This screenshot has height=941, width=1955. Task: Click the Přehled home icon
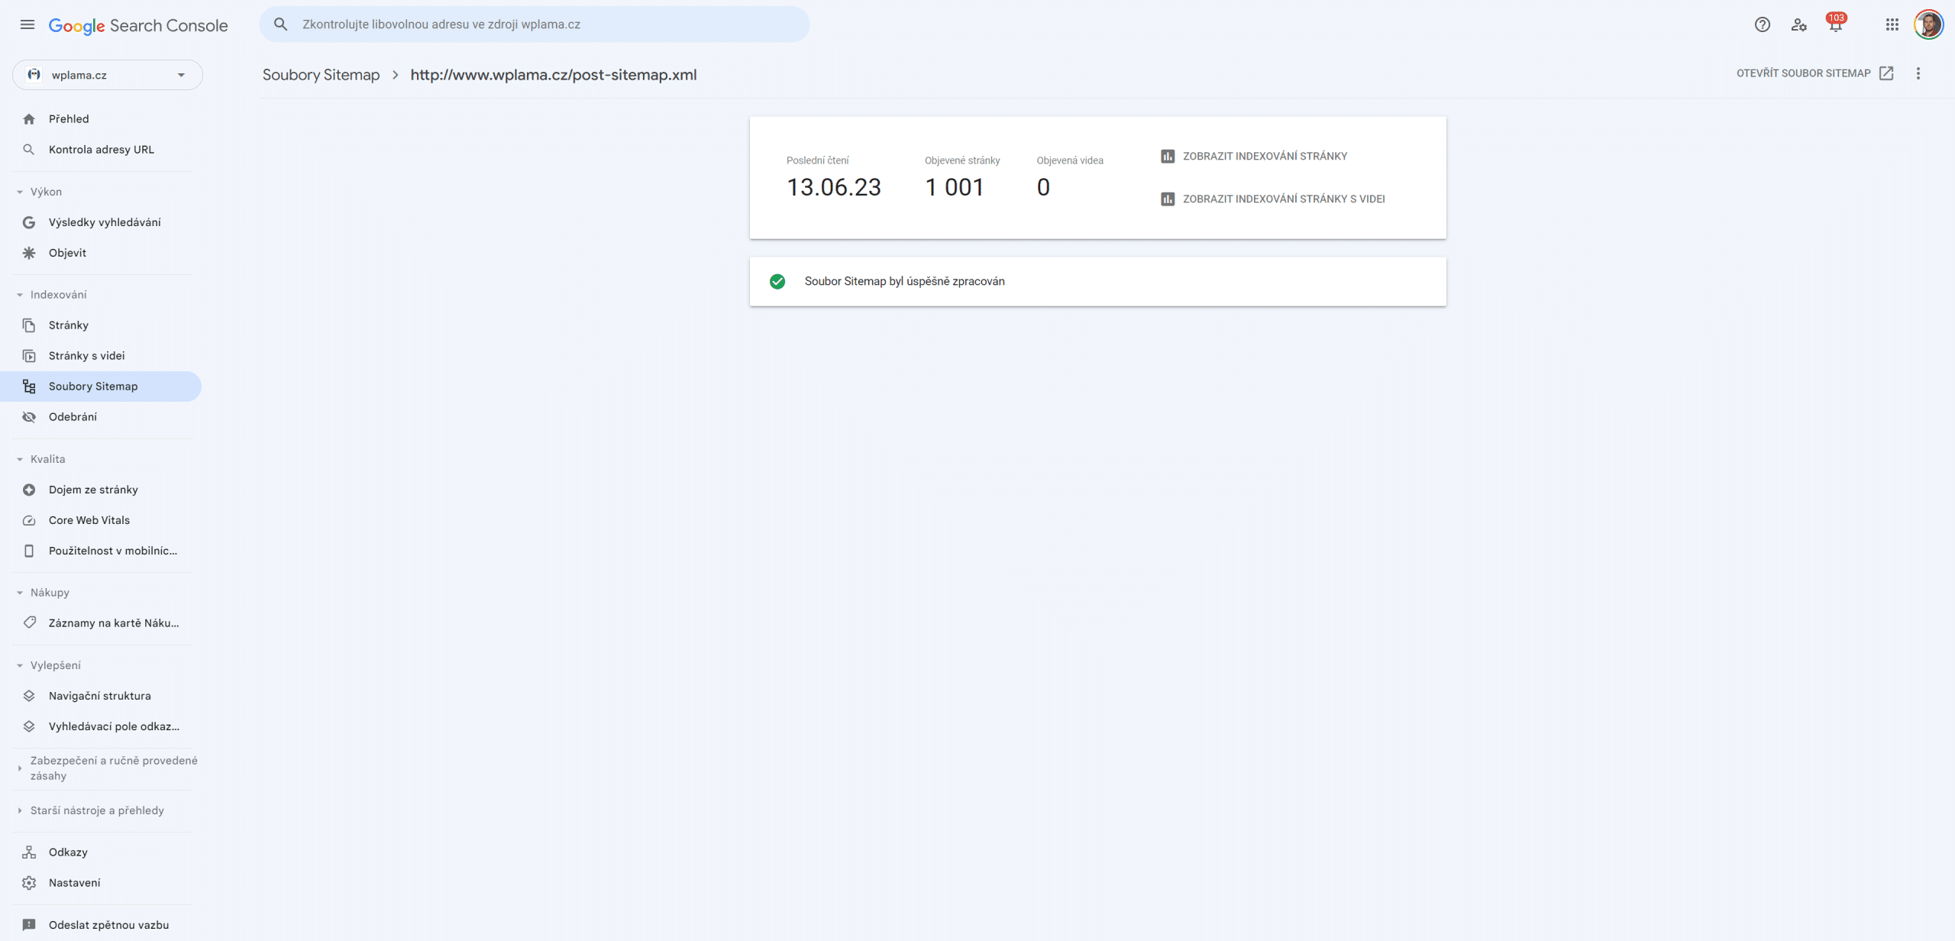click(x=29, y=119)
